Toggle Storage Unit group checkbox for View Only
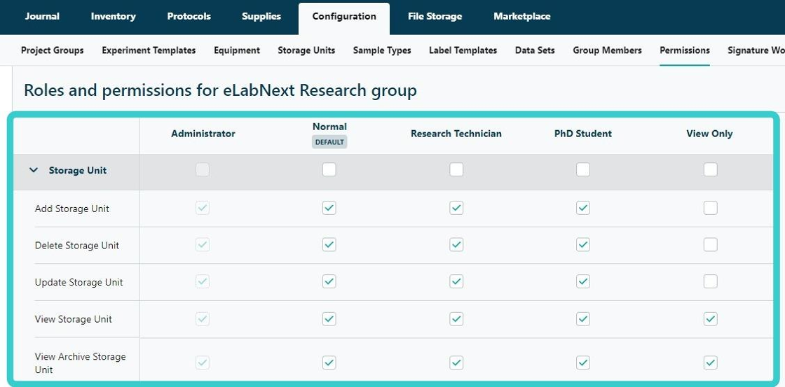This screenshot has height=387, width=785. [710, 169]
